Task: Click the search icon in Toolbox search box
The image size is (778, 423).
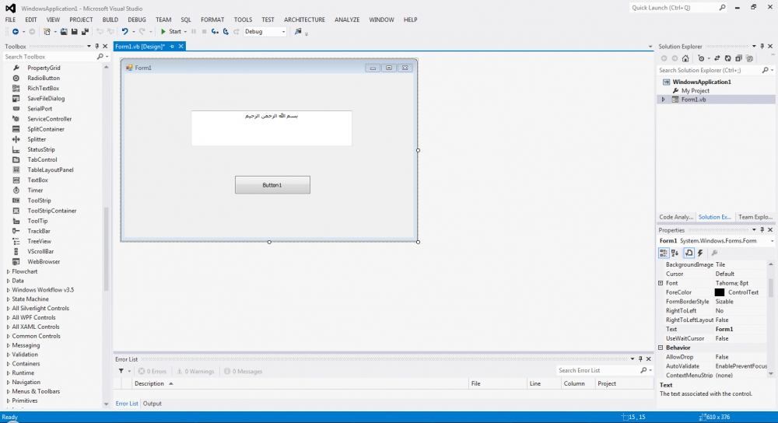Action: coord(100,57)
